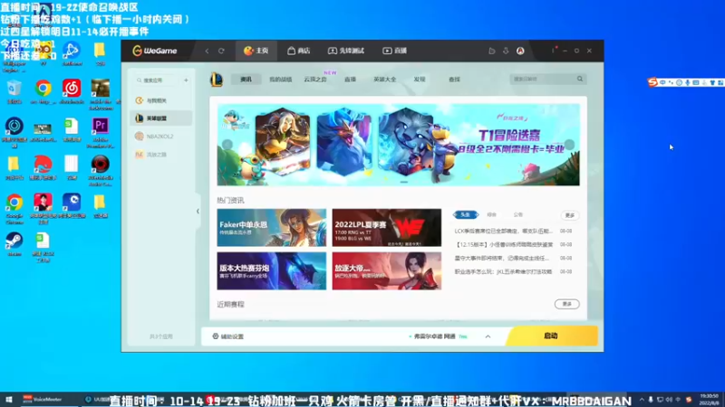Open the download manager arrow icon
Image resolution: width=725 pixels, height=407 pixels.
click(x=506, y=51)
